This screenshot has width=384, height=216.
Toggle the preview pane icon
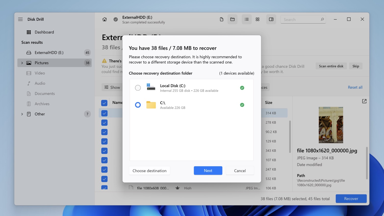(x=271, y=19)
